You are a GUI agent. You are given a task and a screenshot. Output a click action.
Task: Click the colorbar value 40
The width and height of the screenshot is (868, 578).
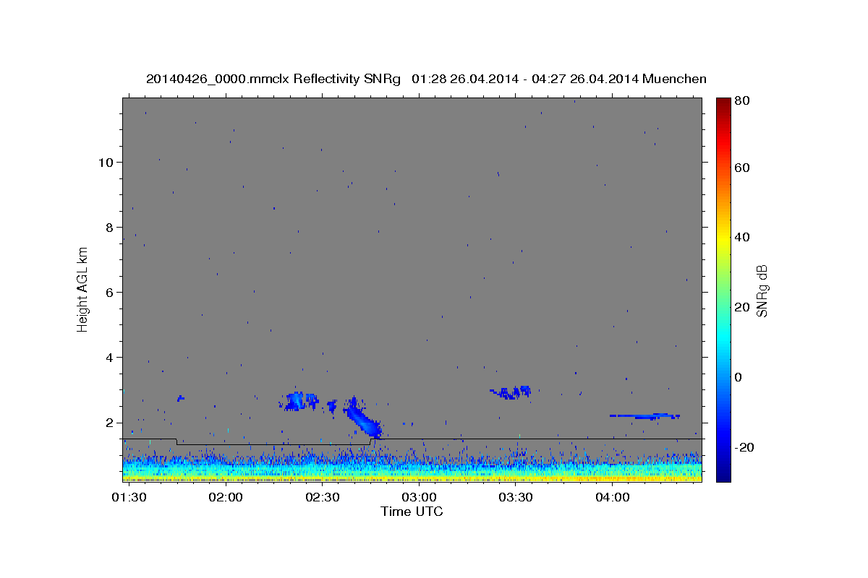point(744,237)
